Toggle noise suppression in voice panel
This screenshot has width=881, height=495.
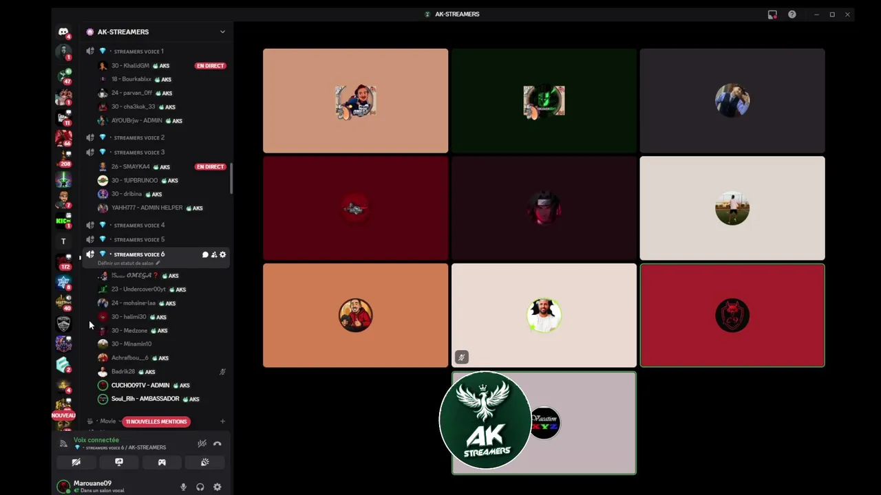(x=202, y=443)
